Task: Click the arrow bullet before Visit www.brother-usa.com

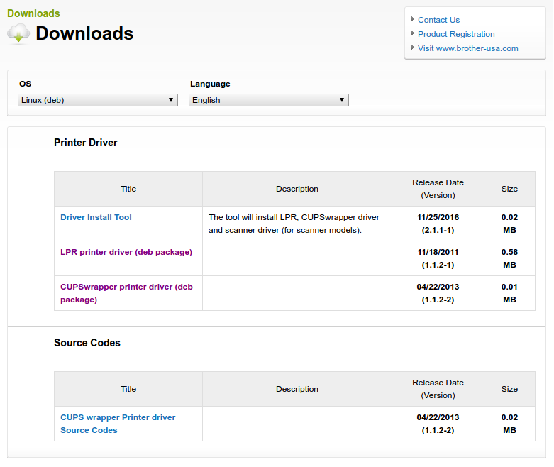Action: coord(413,48)
